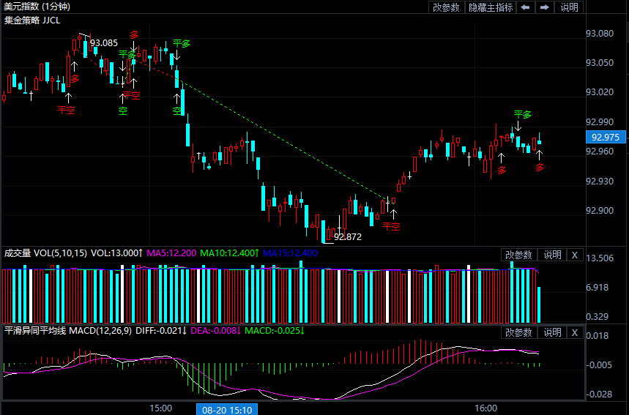Open 改参数 for the main chart
The height and width of the screenshot is (415, 629).
446,7
